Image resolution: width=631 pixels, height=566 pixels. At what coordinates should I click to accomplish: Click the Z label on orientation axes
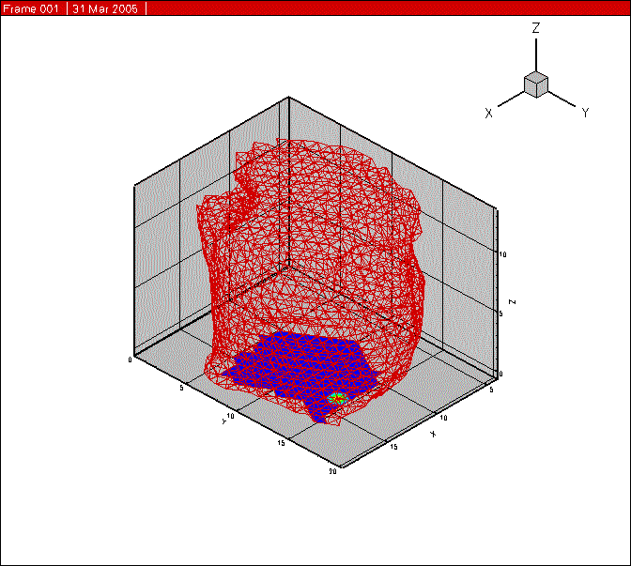click(x=535, y=28)
